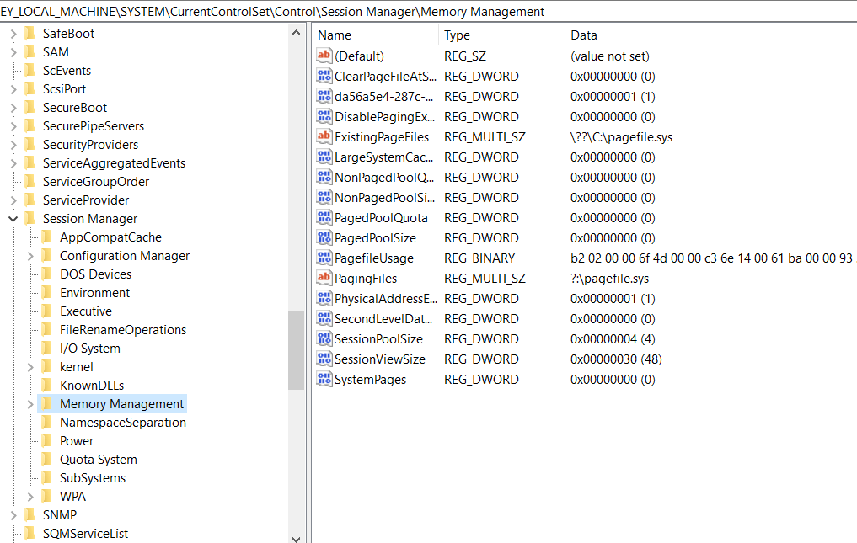
Task: Select the Environment key in the tree
Action: tap(94, 293)
